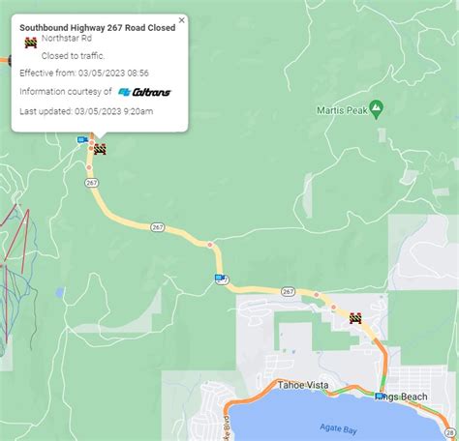Select the road closed barrier marker below the popup pointer

coord(100,149)
